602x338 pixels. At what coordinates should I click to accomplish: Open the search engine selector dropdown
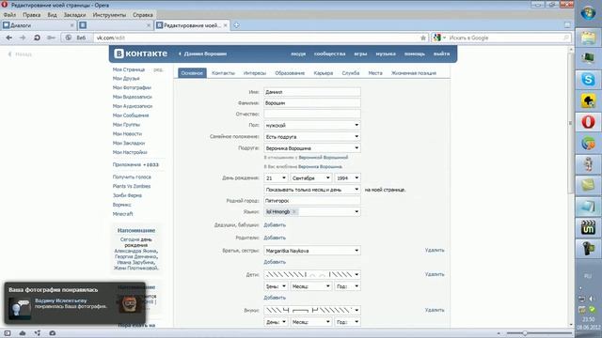[x=439, y=38]
